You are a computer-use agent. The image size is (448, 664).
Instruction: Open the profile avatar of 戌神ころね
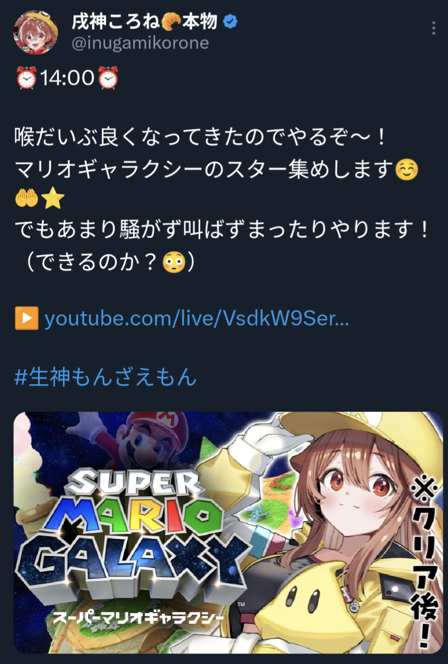(x=36, y=32)
